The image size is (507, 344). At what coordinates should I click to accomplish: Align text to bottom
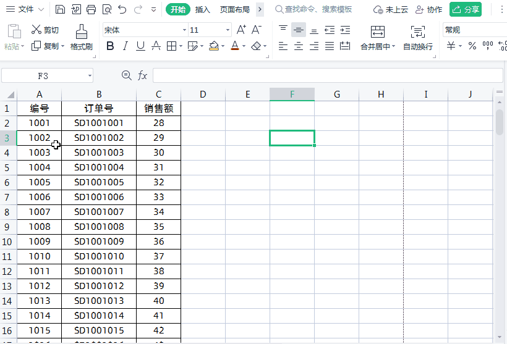coord(314,30)
